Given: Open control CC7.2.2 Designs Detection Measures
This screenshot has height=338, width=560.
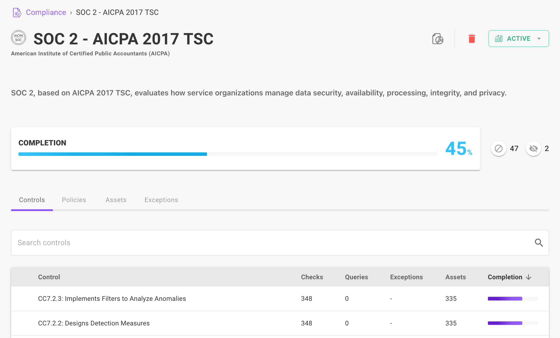Looking at the screenshot, I should tap(94, 323).
